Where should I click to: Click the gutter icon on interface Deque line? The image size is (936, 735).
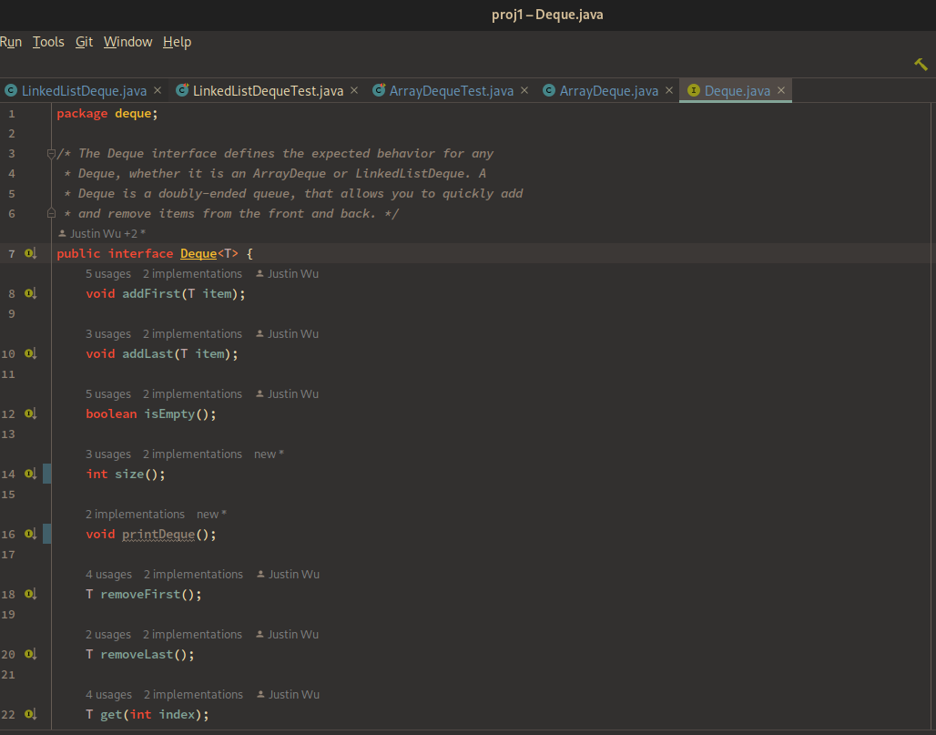pyautogui.click(x=30, y=254)
